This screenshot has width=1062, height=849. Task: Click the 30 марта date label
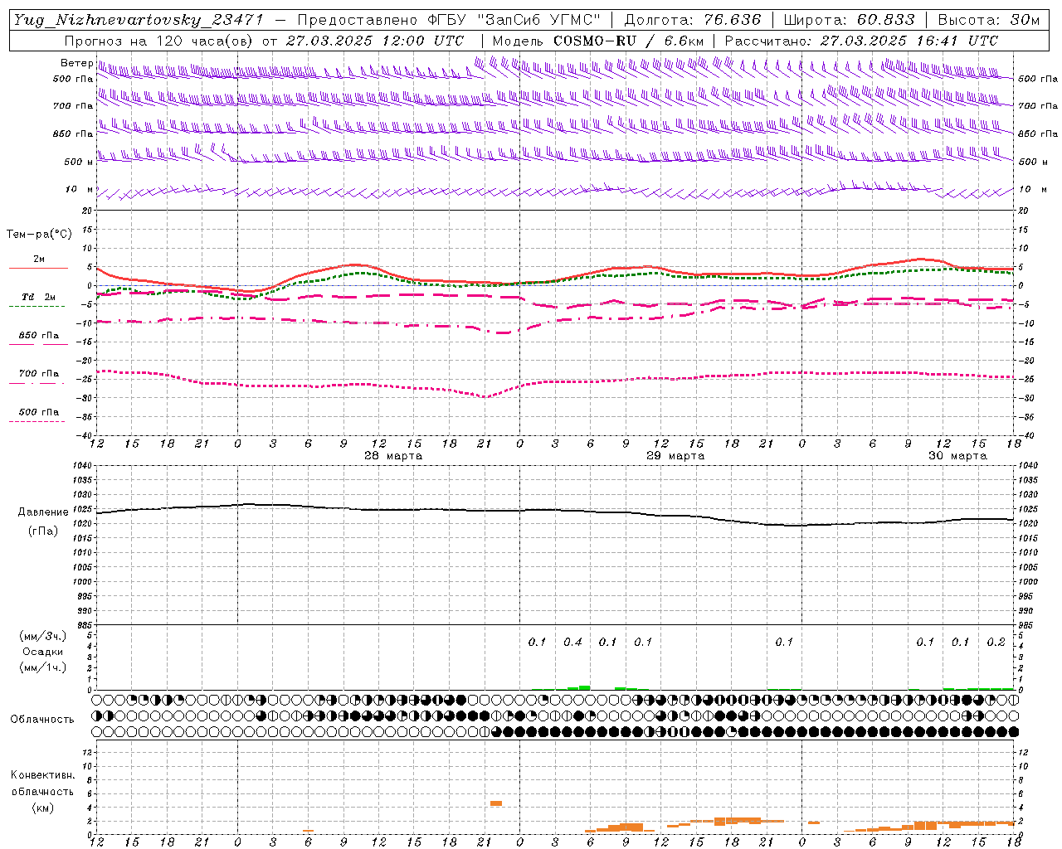957,455
